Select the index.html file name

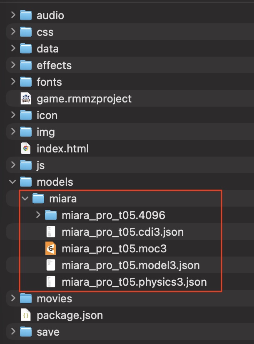coord(63,149)
